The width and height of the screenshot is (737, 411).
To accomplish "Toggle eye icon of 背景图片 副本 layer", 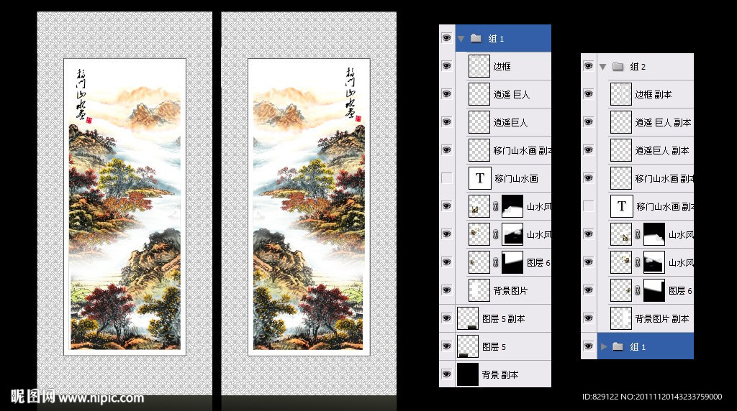I will tap(589, 318).
